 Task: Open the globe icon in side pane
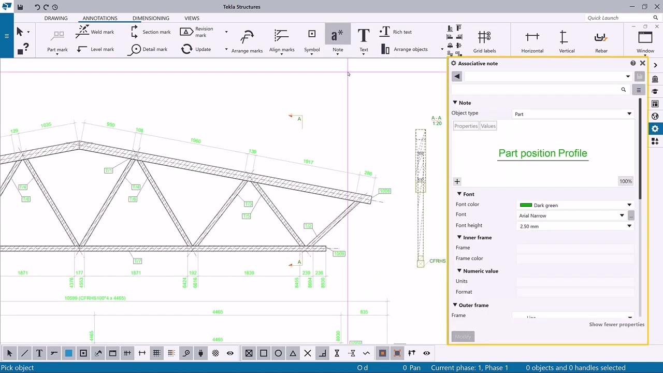[655, 116]
